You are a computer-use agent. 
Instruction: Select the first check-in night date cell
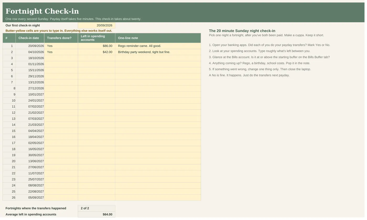click(96, 25)
